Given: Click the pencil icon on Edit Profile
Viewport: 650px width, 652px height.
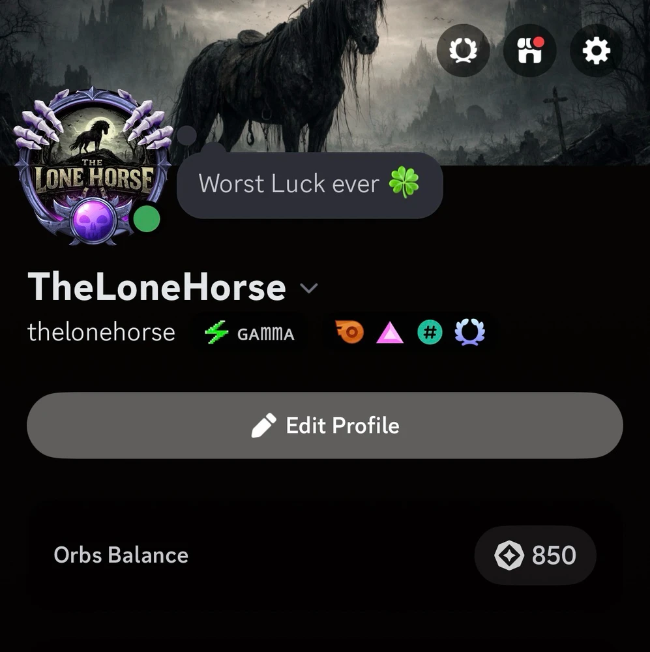Looking at the screenshot, I should click(x=263, y=425).
